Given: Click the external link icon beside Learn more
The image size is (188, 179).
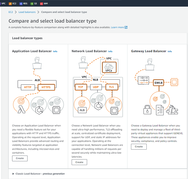Looking at the screenshot, I should (126, 27).
